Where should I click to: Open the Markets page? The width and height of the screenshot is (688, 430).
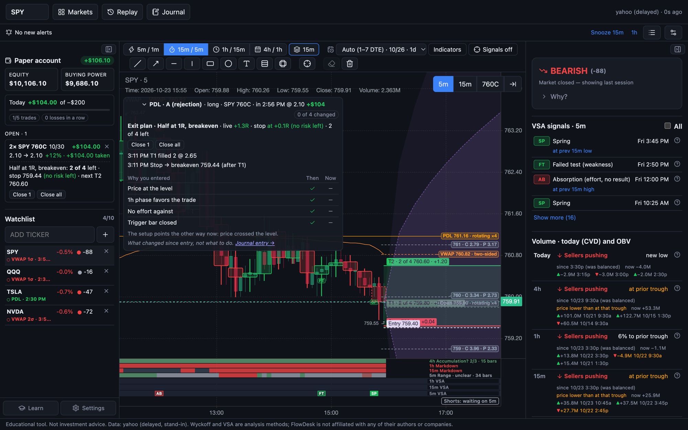(75, 12)
